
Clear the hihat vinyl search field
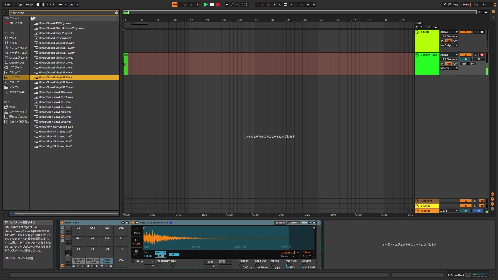(x=117, y=13)
